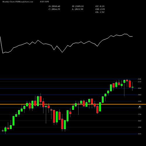Select the 2049 price axis label
The width and height of the screenshot is (146, 146).
[x=139, y=88]
